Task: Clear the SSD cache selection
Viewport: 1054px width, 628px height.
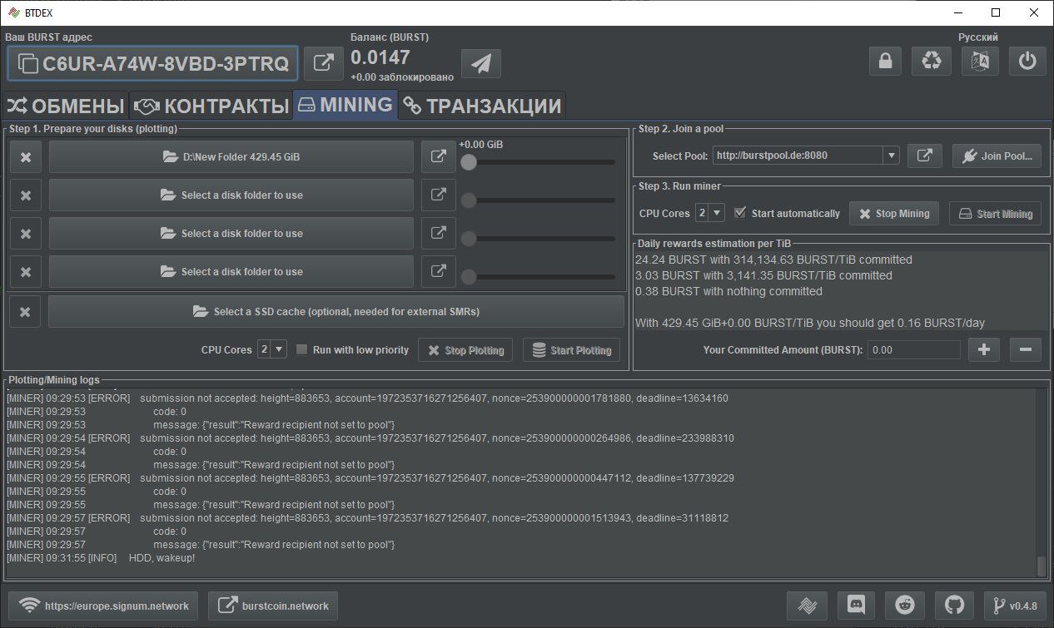Action: 25,311
